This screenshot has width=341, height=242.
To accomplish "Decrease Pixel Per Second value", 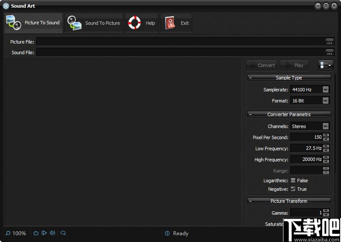I will click(x=326, y=139).
